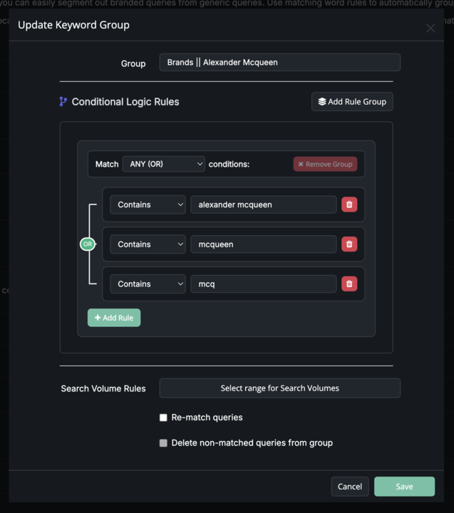This screenshot has height=513, width=454.
Task: Add a new rule to the group
Action: [114, 318]
